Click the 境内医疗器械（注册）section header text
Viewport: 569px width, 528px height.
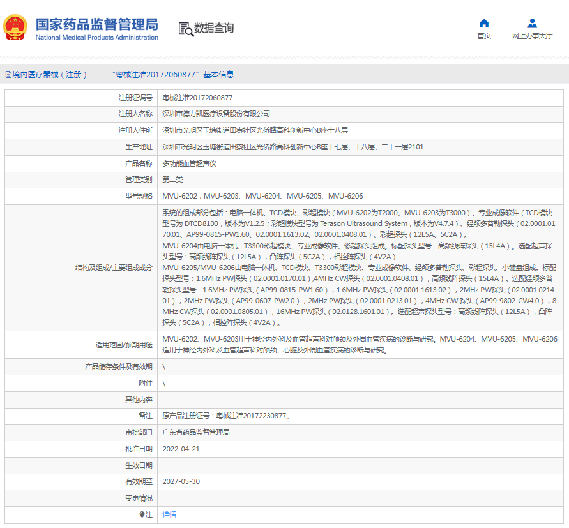pyautogui.click(x=50, y=75)
